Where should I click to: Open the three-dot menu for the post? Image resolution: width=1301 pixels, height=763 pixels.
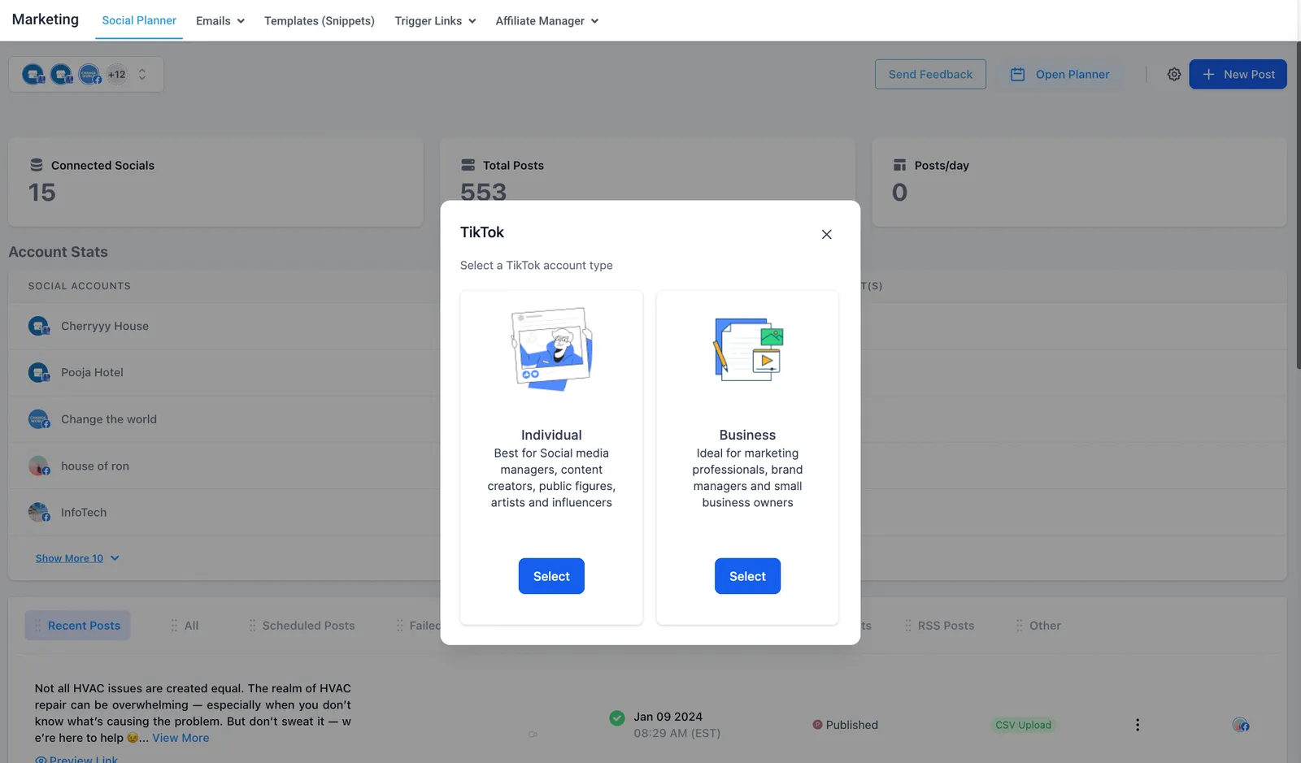pyautogui.click(x=1137, y=725)
